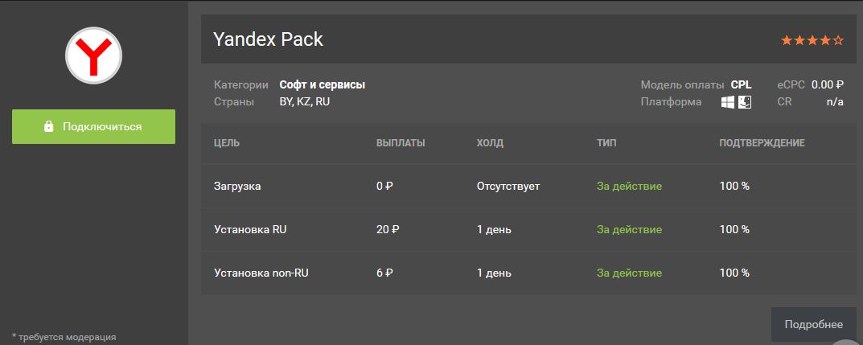Click the CPL payment model value

pyautogui.click(x=741, y=84)
